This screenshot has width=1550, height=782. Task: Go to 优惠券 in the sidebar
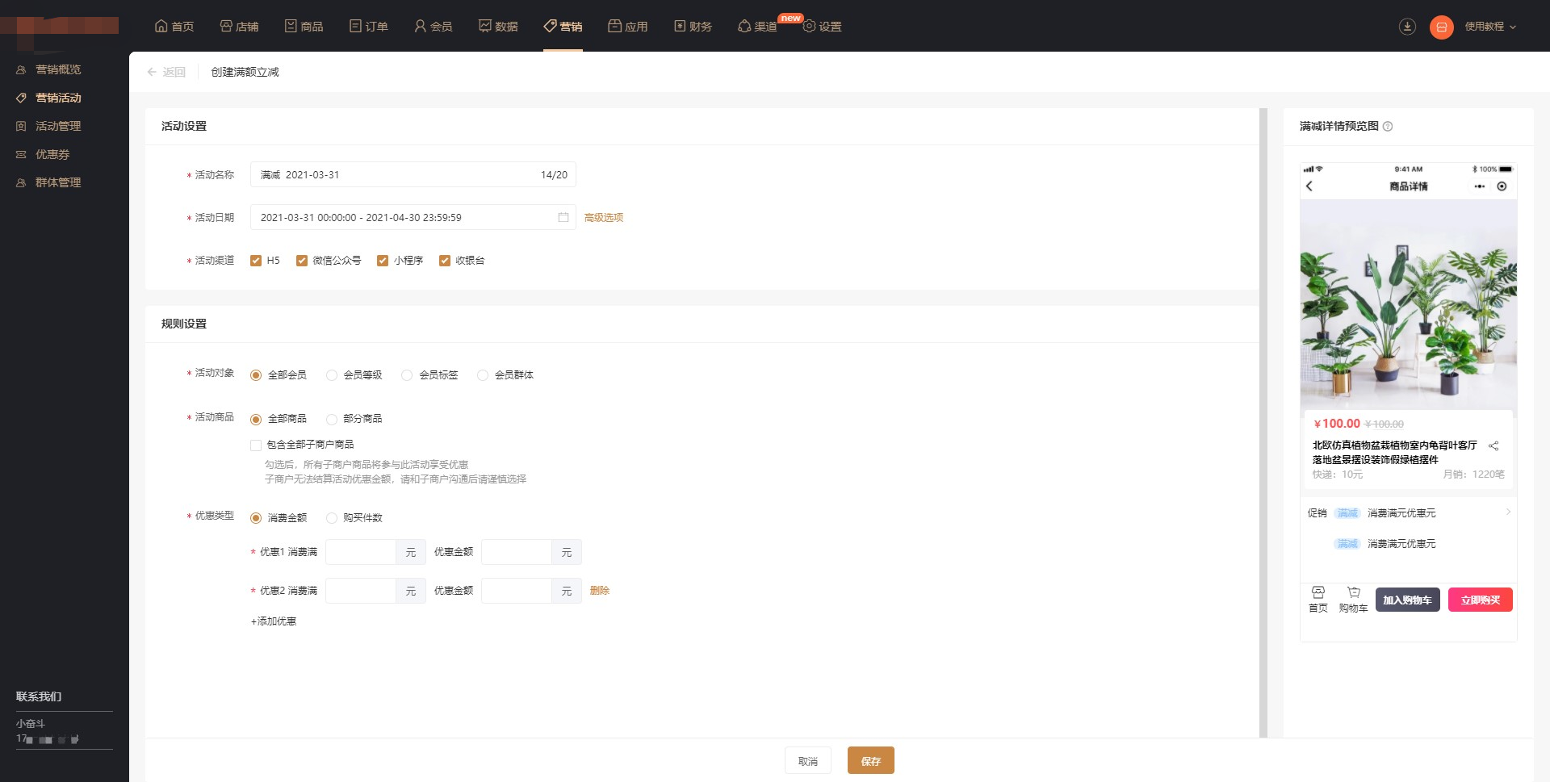click(52, 154)
